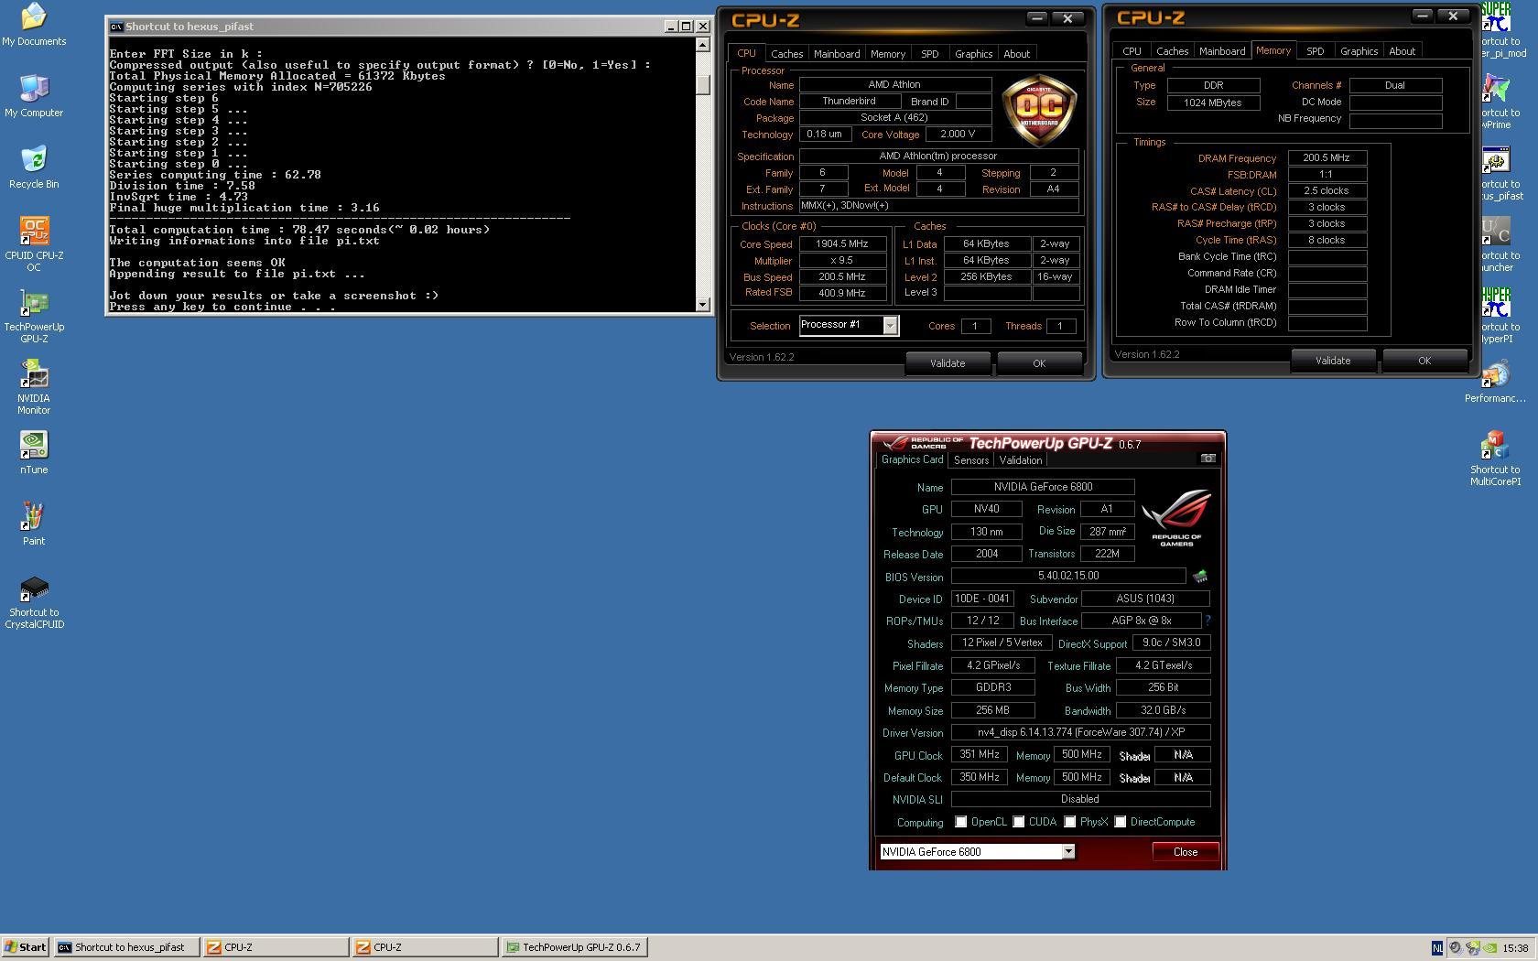The height and width of the screenshot is (961, 1538).
Task: Open the Paint desktop shortcut
Action: (34, 524)
